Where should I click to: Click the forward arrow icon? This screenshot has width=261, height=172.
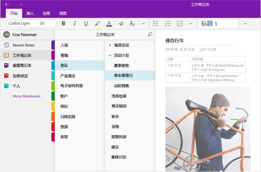tap(20, 5)
